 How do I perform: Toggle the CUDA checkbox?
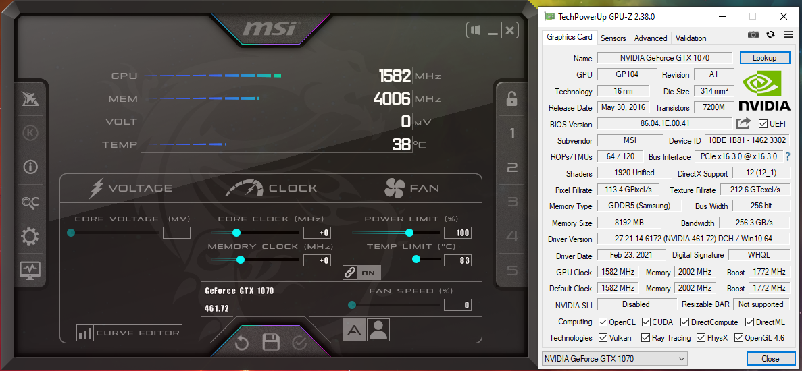(x=646, y=322)
